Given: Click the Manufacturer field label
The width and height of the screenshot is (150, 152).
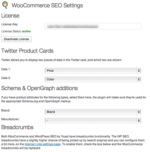Looking at the screenshot, I should coord(11,119).
